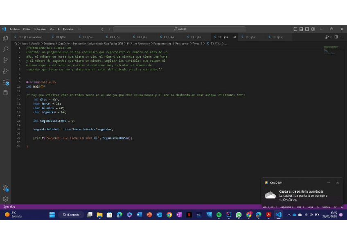
Task: Open the Selección menu
Action: 40,29
